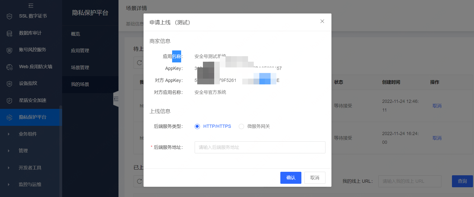Viewport: 474px width, 197px height.
Task: Click the 设备指纹 shield icon
Action: point(9,84)
